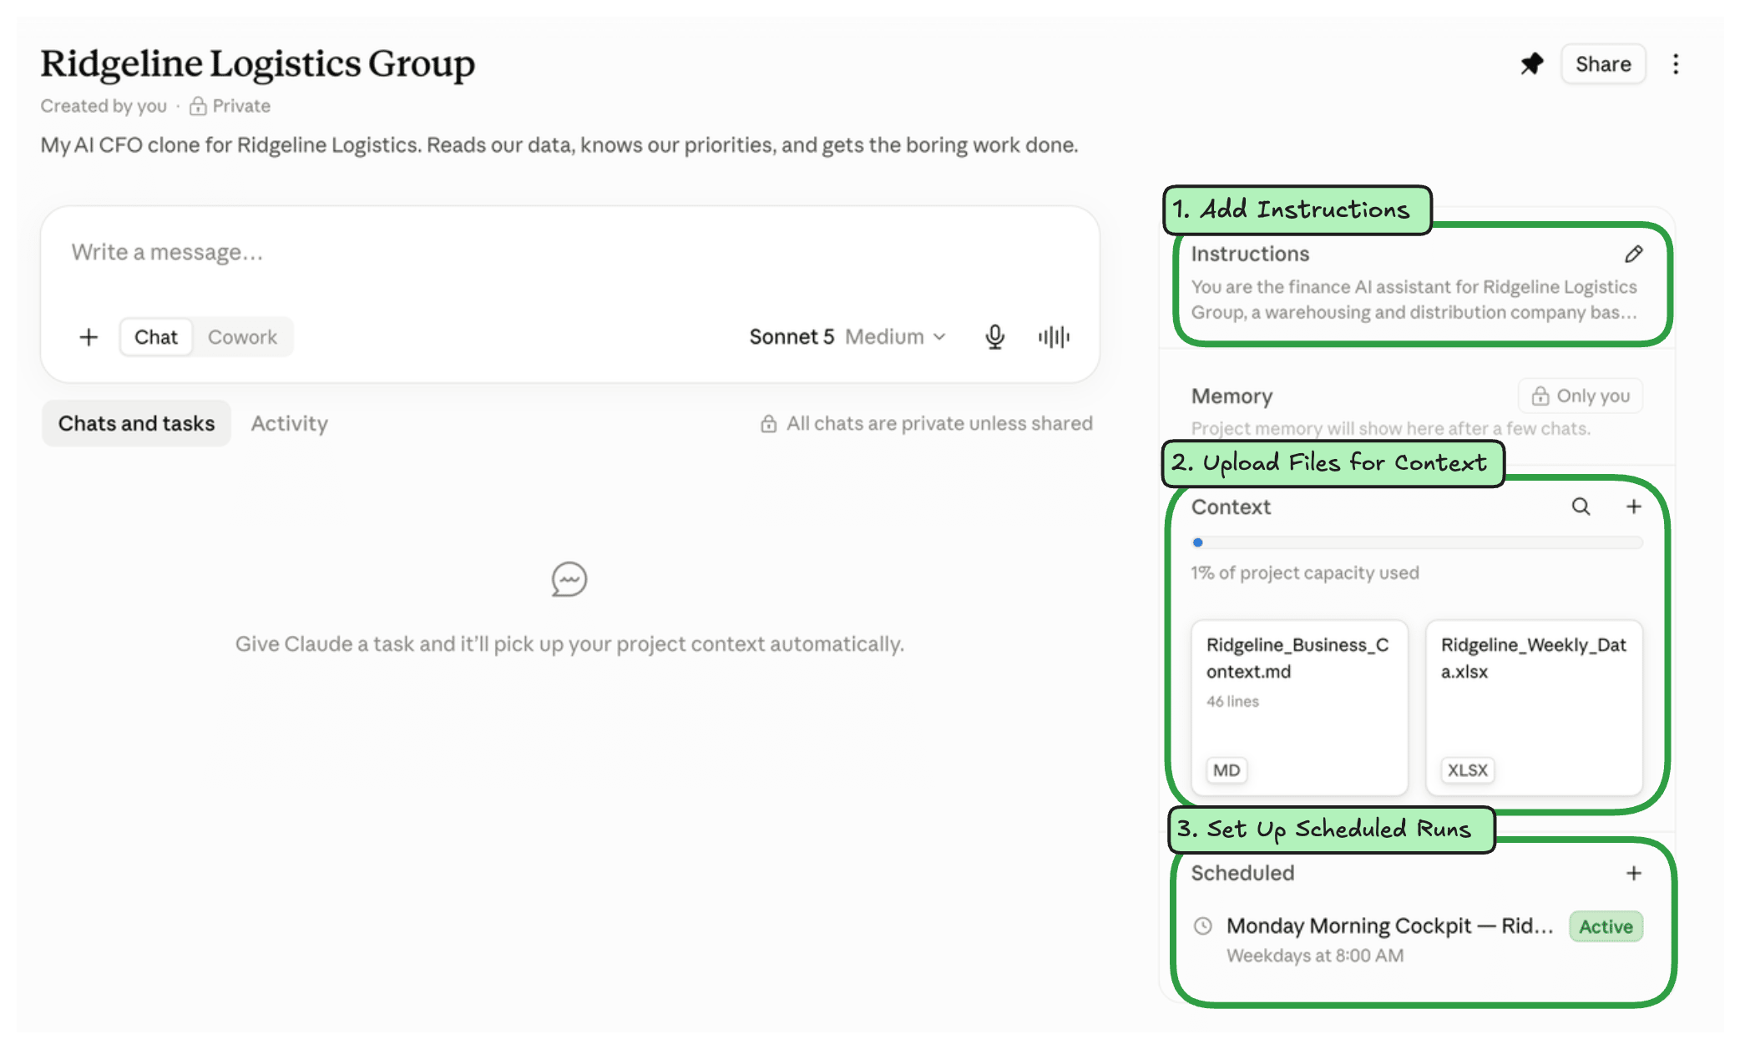Click the Only you memory visibility button

point(1581,396)
